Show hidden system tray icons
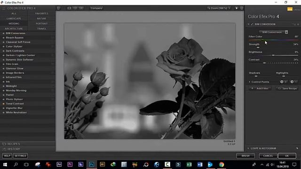This screenshot has width=301, height=169. point(262,165)
